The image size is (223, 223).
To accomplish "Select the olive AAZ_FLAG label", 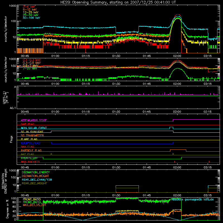I will tap(27, 154).
